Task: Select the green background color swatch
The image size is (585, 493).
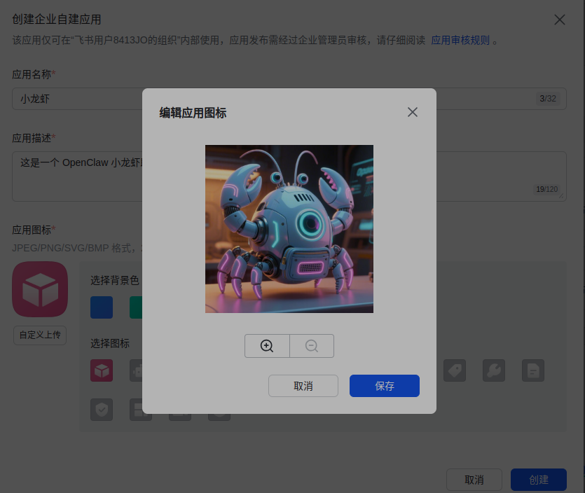Action: pos(136,307)
